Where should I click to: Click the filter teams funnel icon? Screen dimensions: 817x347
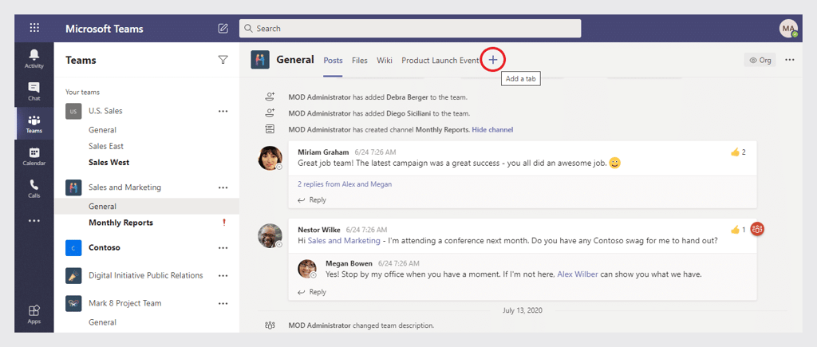point(223,60)
